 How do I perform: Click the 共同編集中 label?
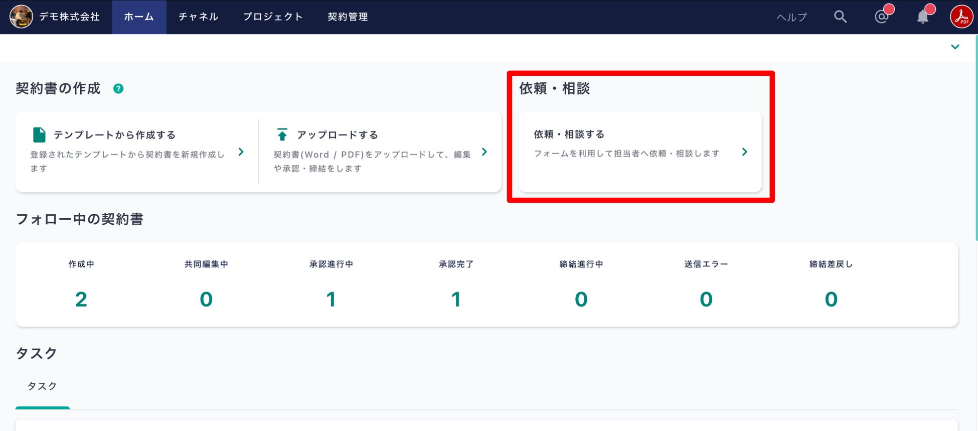point(206,264)
